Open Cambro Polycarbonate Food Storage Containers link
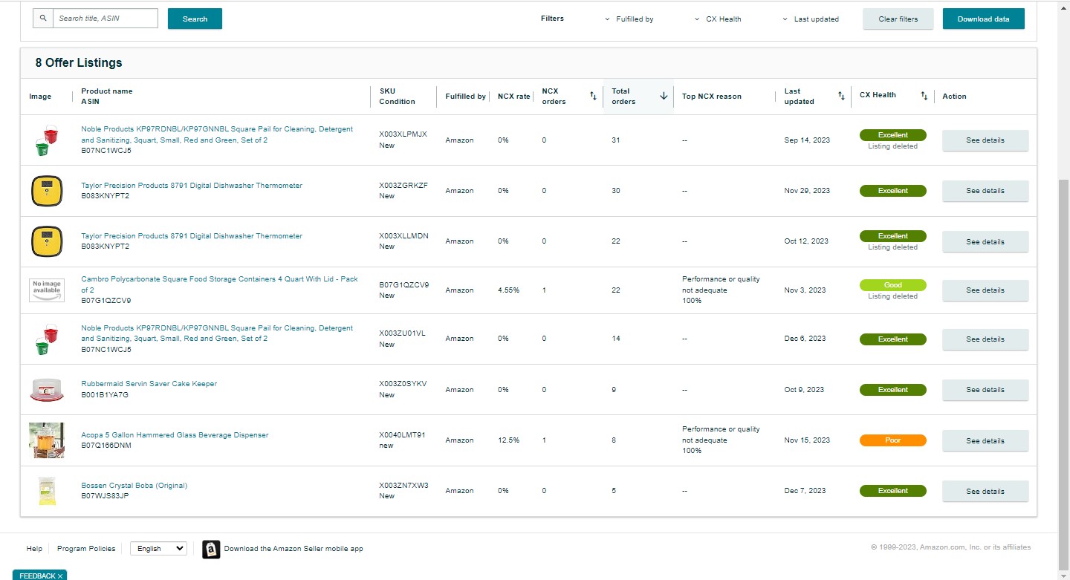The image size is (1070, 580). (x=219, y=284)
